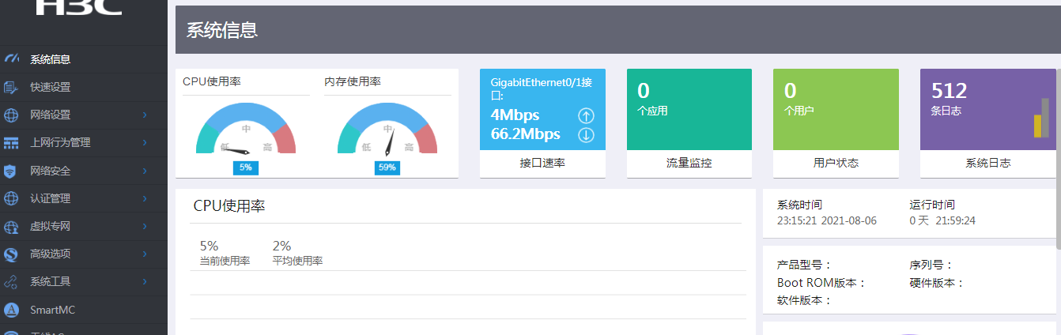1061x335 pixels.
Task: Click the 0 个用户 tile
Action: point(836,109)
